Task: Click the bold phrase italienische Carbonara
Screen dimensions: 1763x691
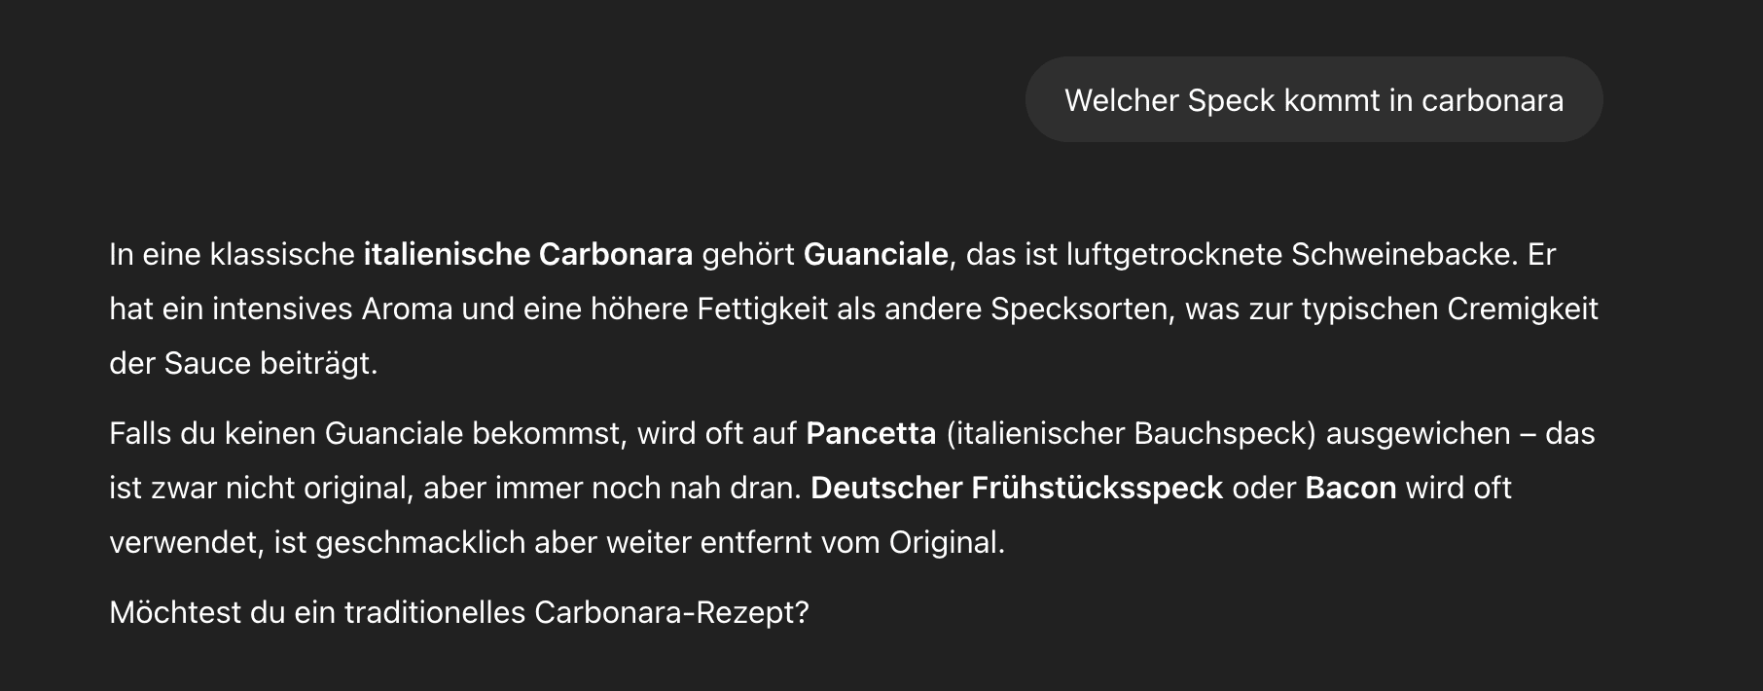Action: point(528,255)
